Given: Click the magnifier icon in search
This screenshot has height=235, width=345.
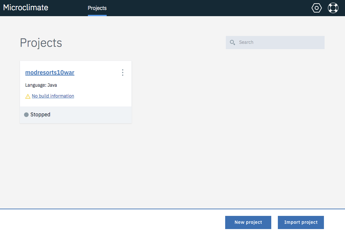Looking at the screenshot, I should click(x=232, y=42).
